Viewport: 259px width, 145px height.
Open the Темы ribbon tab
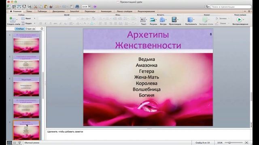point(29,11)
